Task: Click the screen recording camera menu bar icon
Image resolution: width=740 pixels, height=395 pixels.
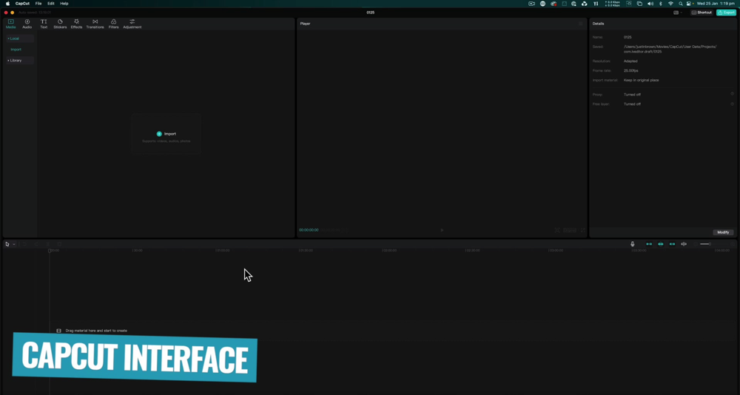Action: [x=532, y=3]
